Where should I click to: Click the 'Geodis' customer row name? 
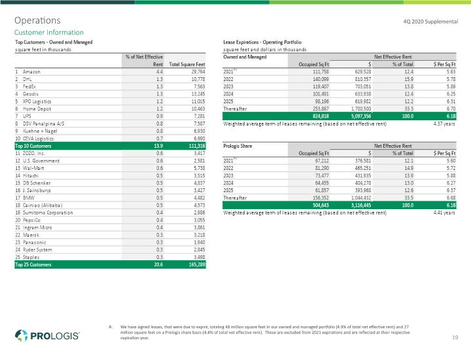(x=31, y=94)
